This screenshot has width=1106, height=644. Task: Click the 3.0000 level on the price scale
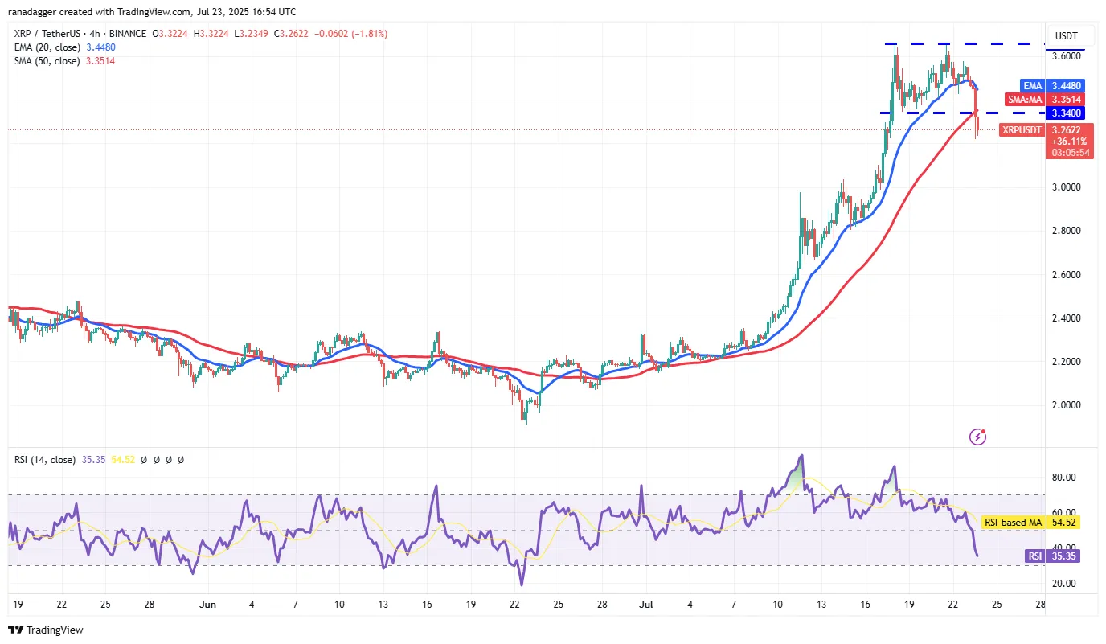(x=1067, y=187)
